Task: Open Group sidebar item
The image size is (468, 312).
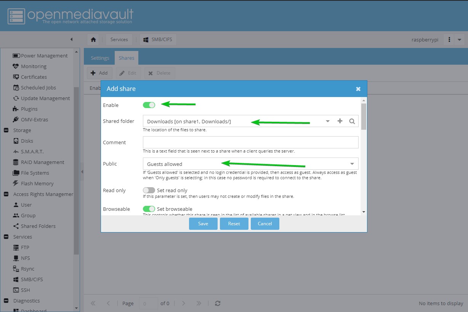Action: [x=24, y=215]
